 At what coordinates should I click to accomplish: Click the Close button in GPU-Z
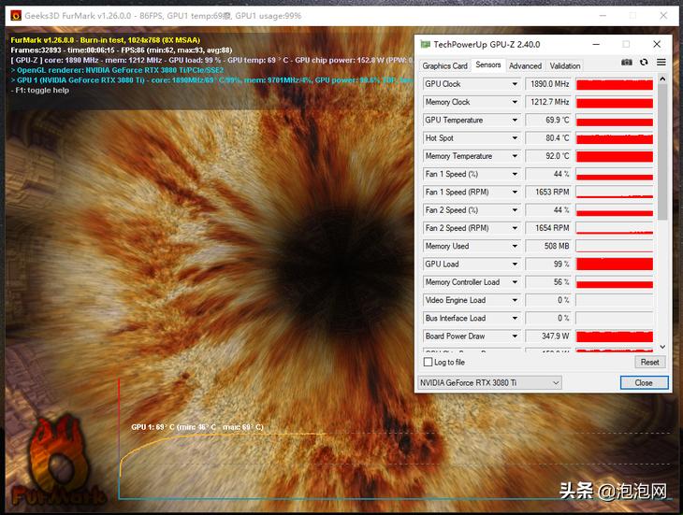click(644, 383)
